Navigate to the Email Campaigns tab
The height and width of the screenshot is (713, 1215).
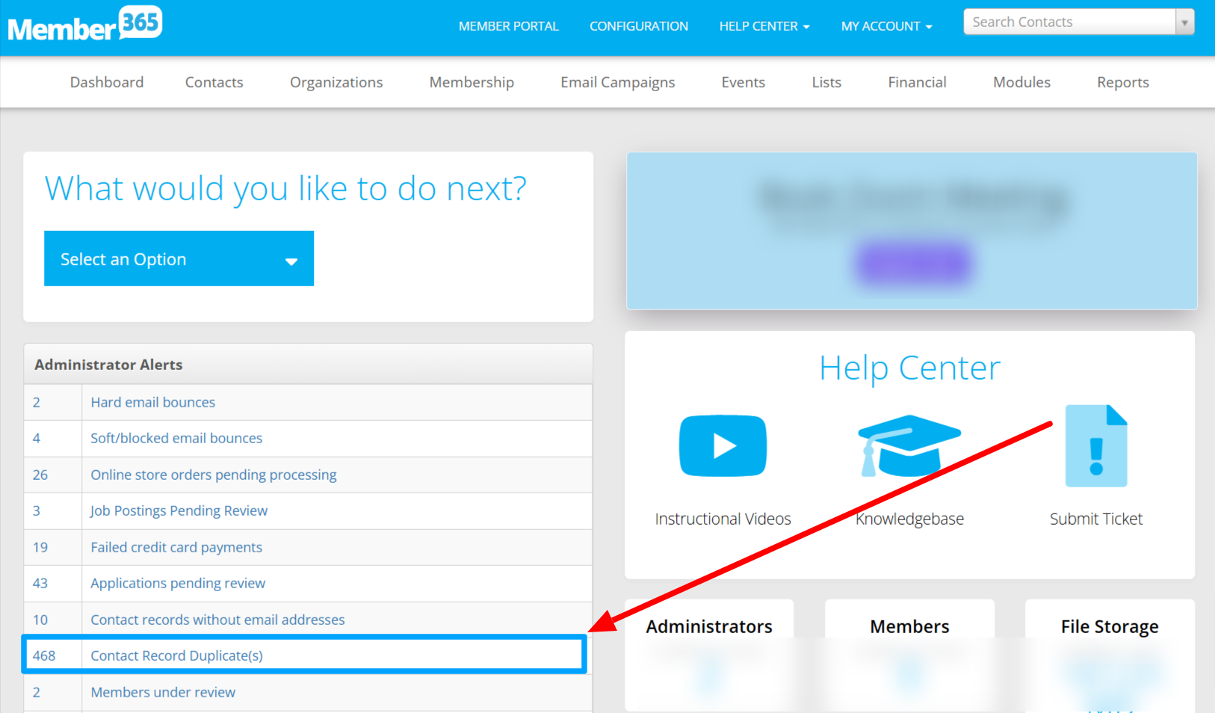tap(617, 82)
